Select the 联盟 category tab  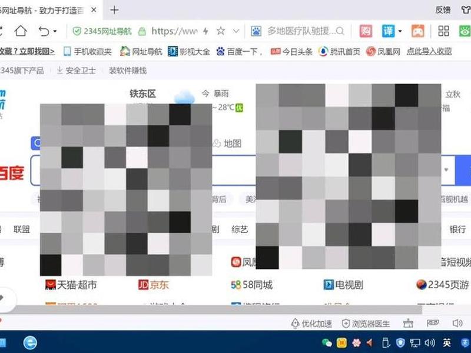[22, 229]
